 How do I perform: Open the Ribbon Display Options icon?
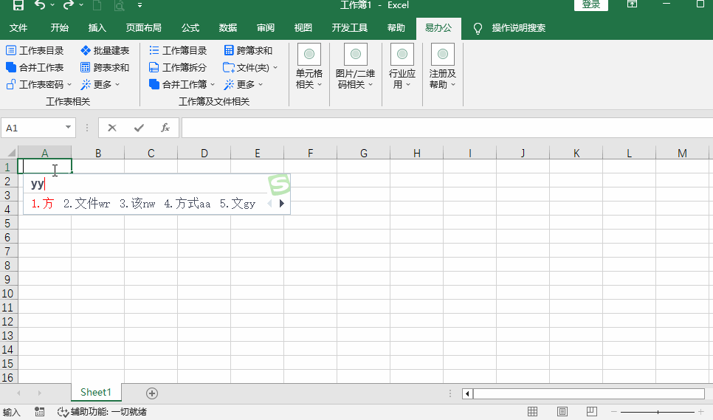tap(632, 4)
